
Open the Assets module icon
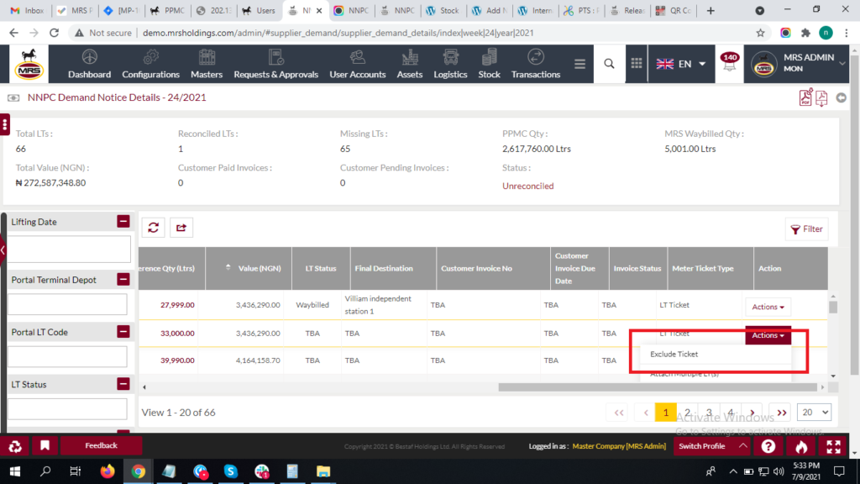click(x=410, y=57)
